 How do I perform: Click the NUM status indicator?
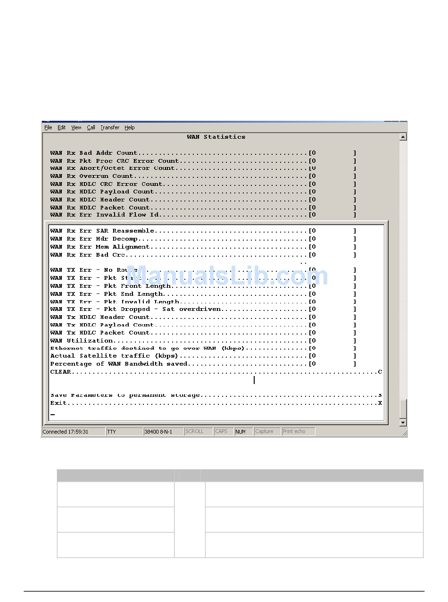(x=243, y=432)
